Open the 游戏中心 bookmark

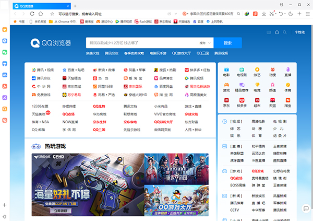coord(105,21)
